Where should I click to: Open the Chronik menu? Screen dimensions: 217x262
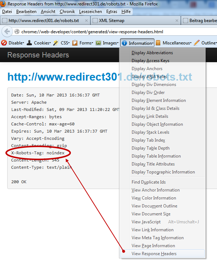coord(67,12)
